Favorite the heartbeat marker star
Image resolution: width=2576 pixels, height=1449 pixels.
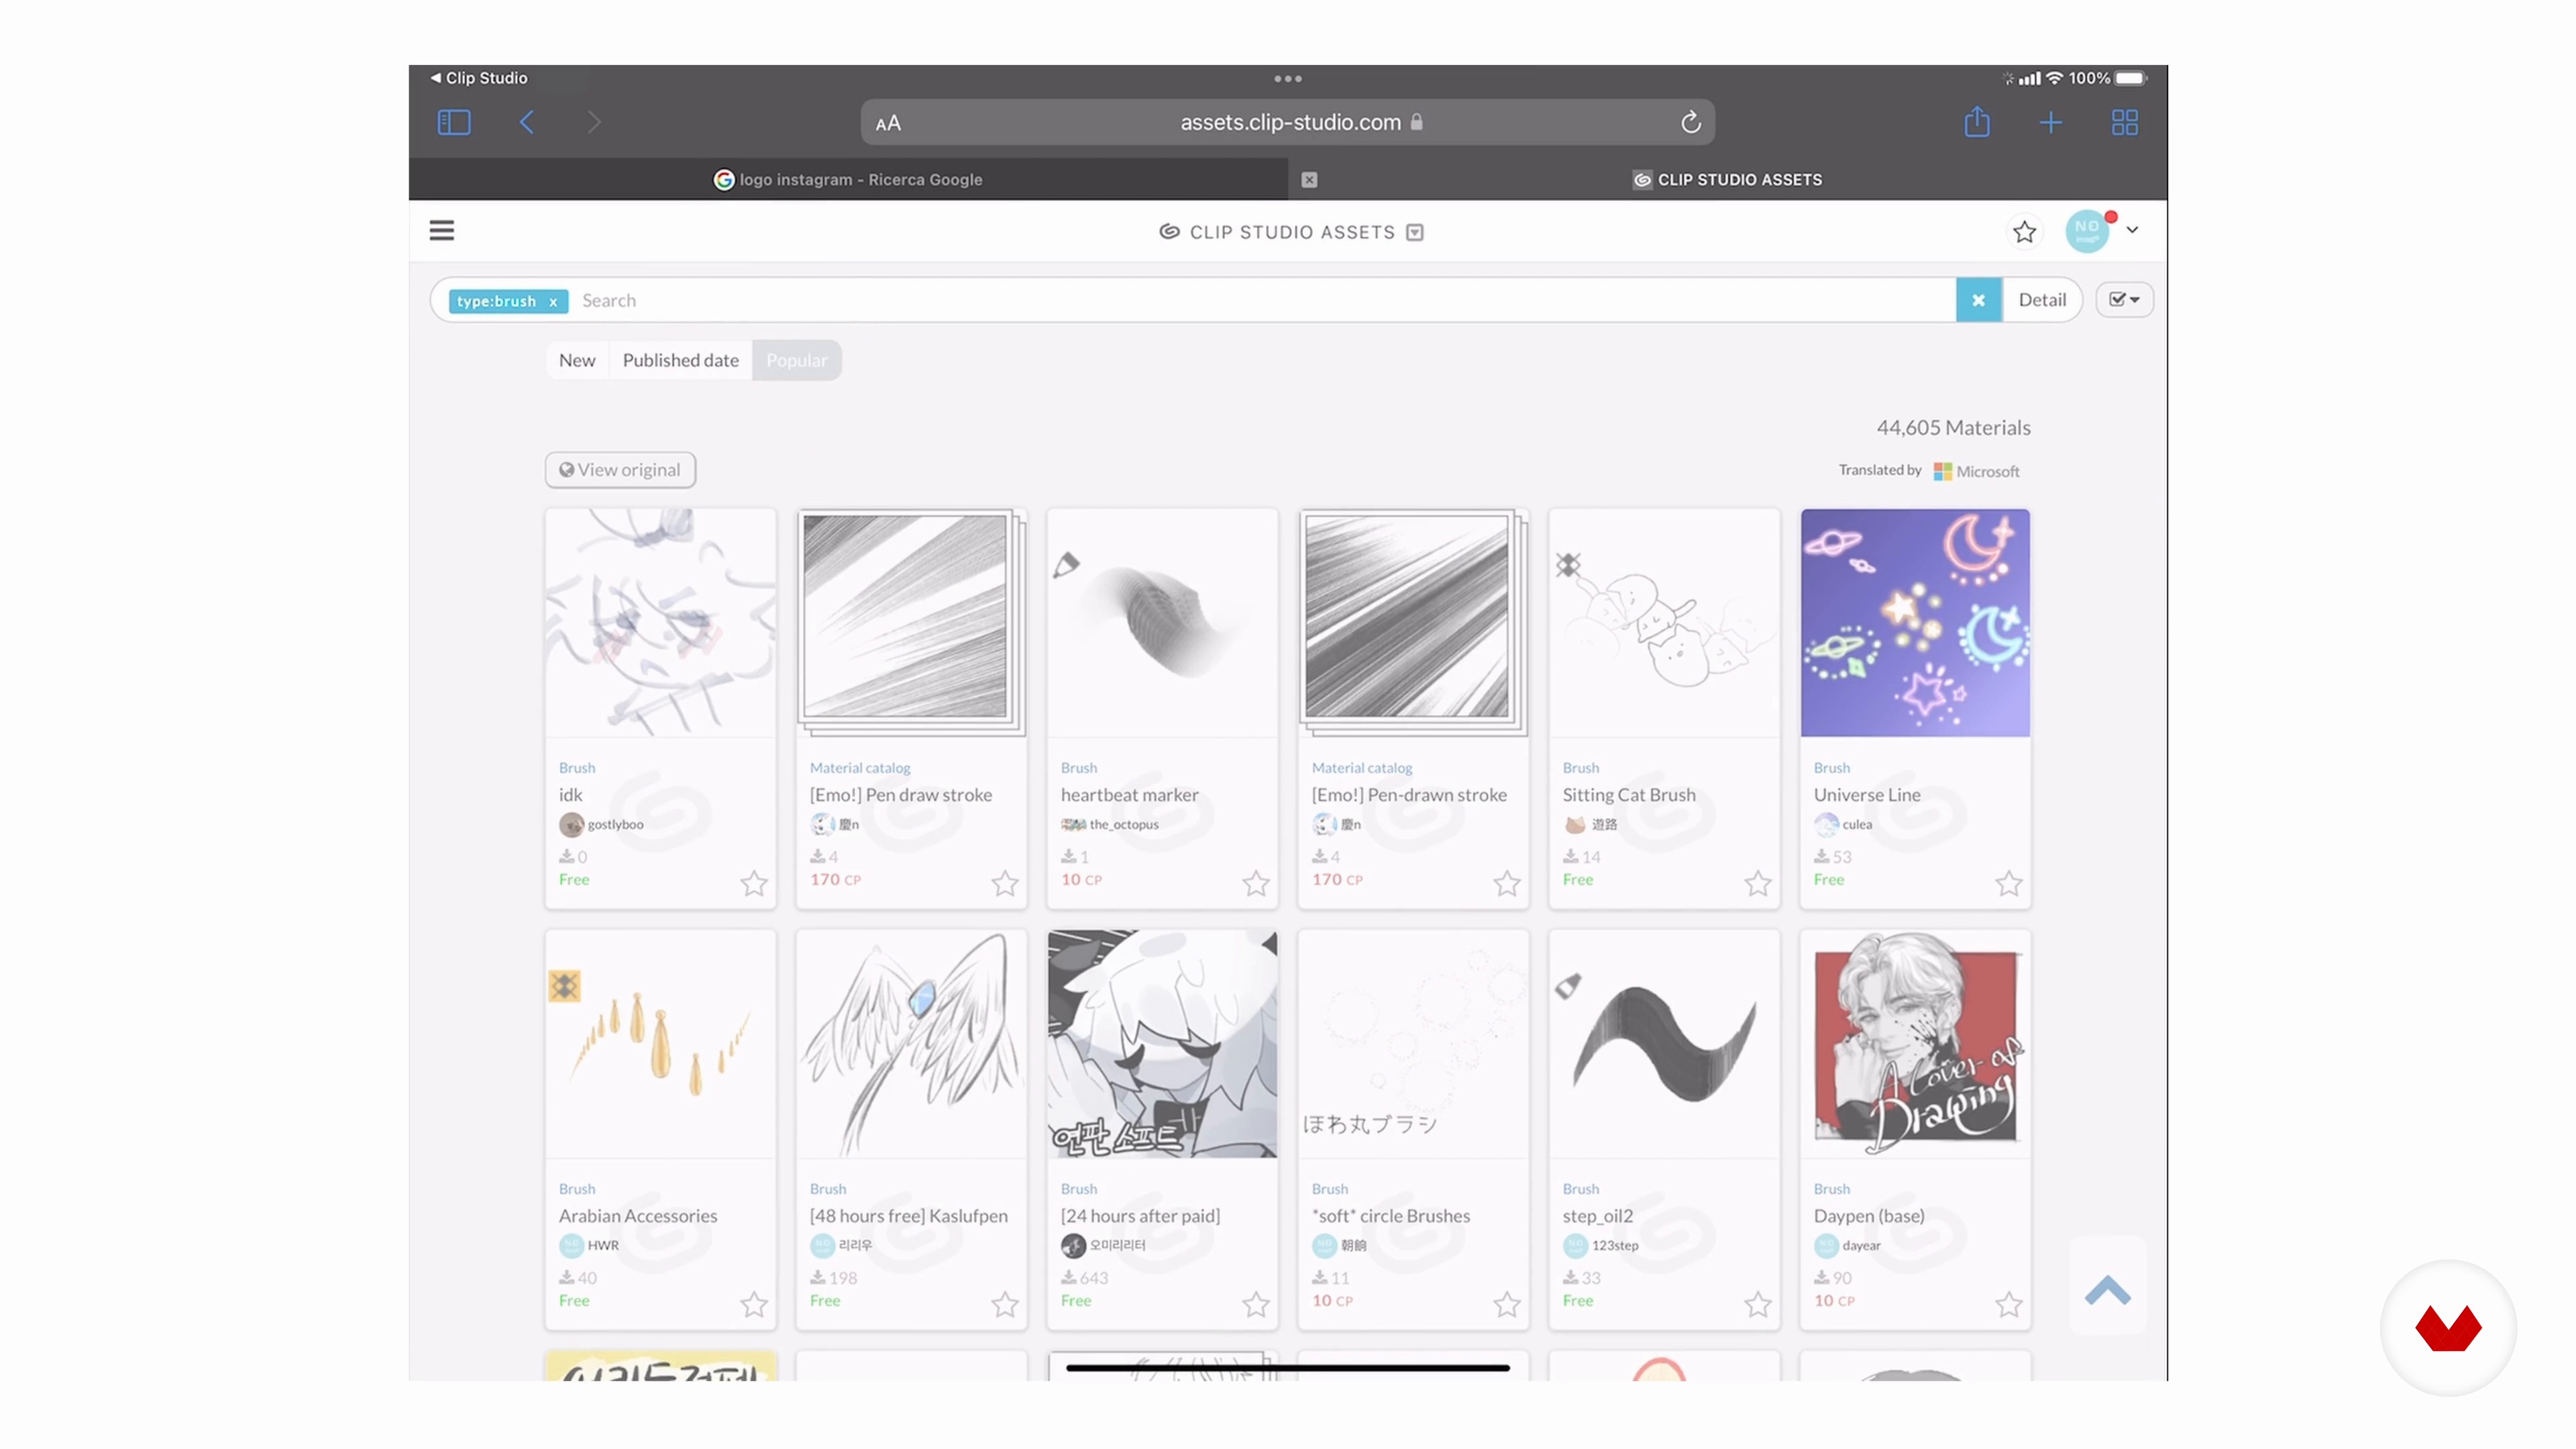coord(1256,883)
